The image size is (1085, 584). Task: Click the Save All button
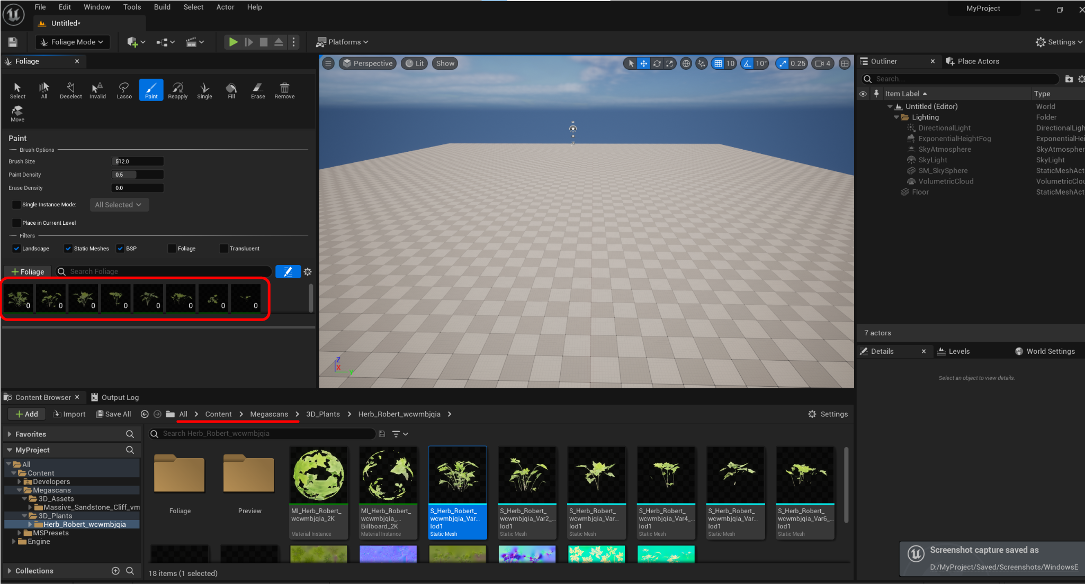point(113,414)
